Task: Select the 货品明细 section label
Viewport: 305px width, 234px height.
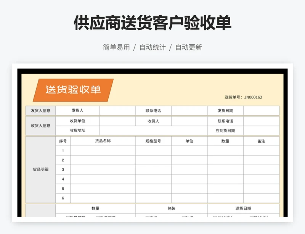Action: coord(41,169)
